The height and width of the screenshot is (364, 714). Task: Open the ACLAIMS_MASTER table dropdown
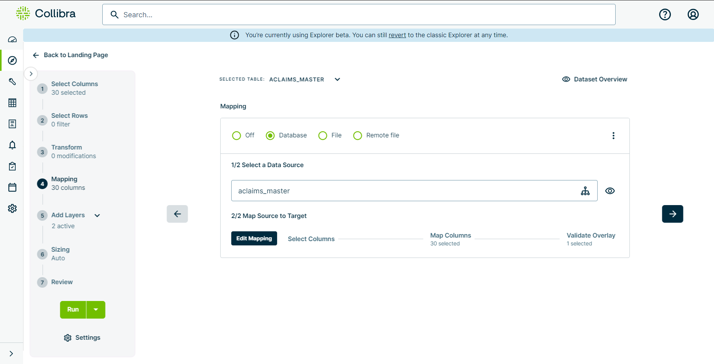(x=337, y=79)
